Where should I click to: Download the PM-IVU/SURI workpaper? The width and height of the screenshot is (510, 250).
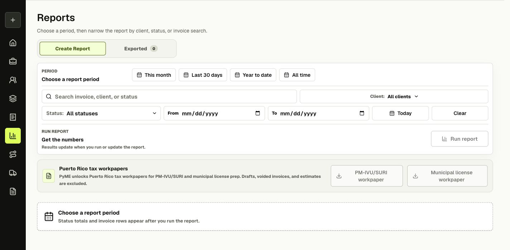(x=367, y=176)
